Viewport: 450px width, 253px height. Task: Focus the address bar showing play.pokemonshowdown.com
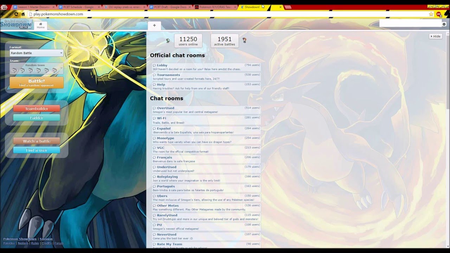pyautogui.click(x=230, y=14)
